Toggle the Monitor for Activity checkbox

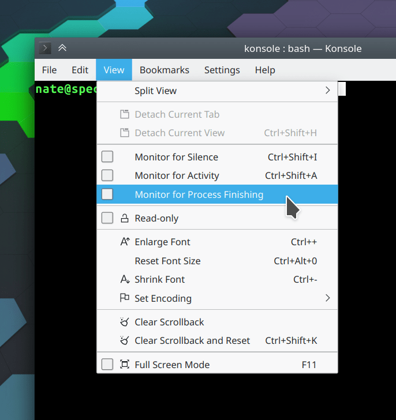coord(107,175)
